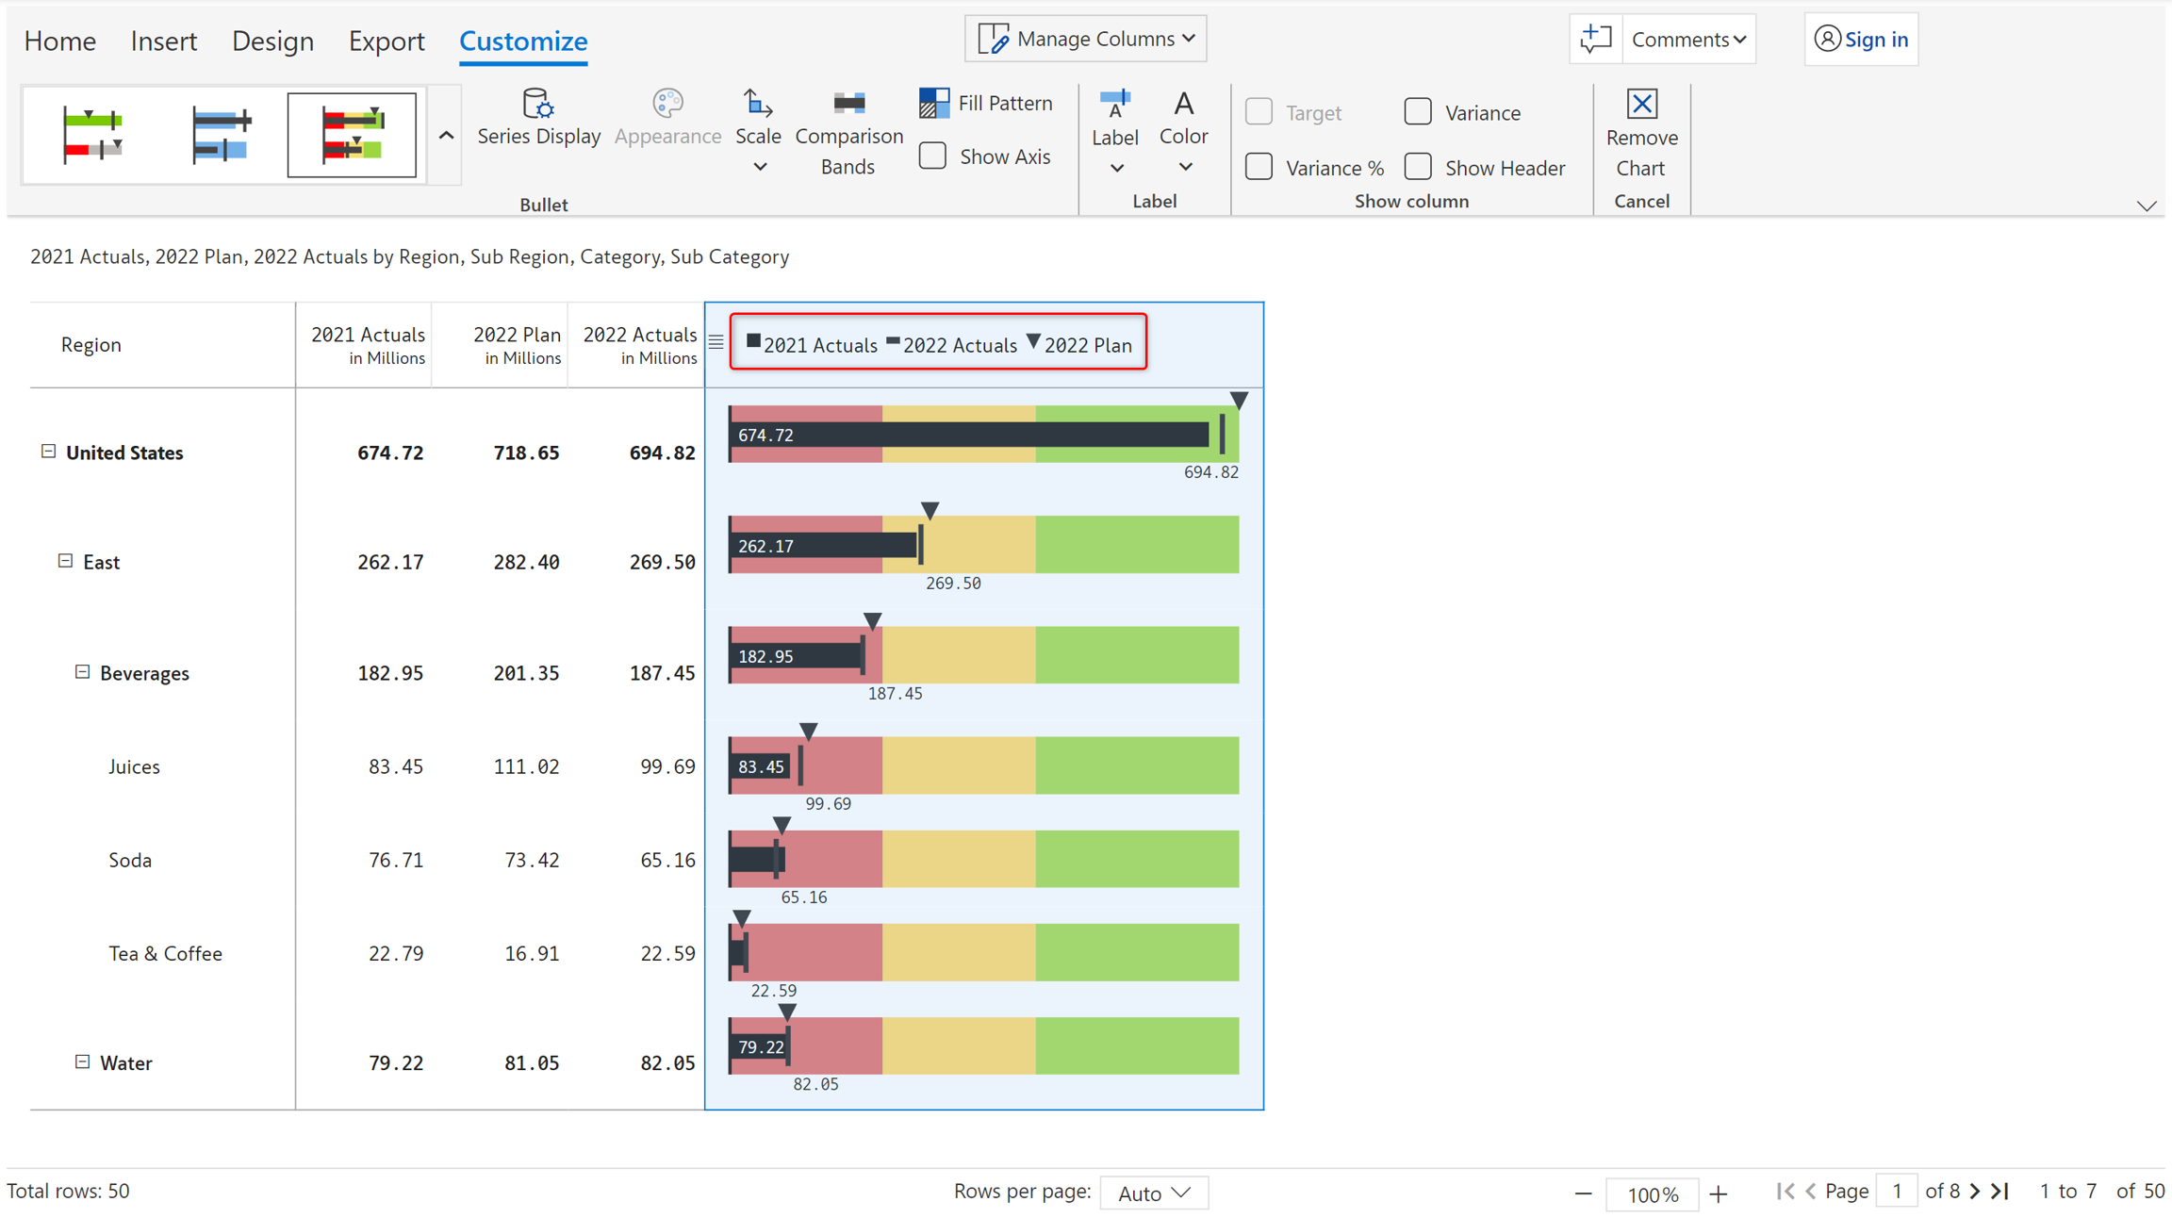Click Remove Chart icon
Viewport: 2172px width, 1218px height.
pyautogui.click(x=1641, y=104)
